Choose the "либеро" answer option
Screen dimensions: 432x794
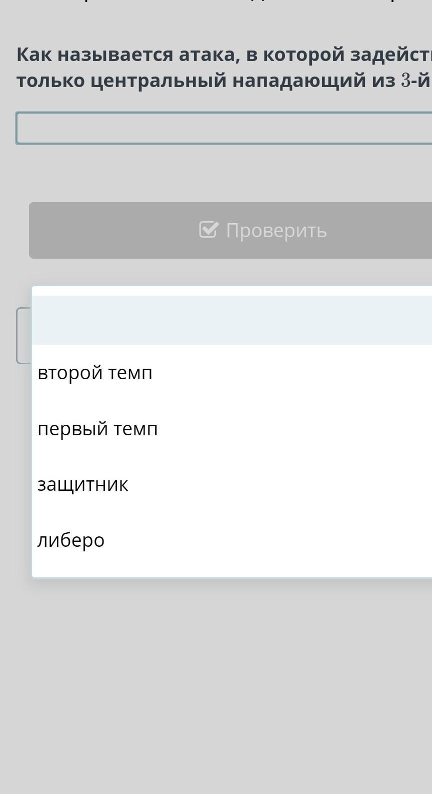point(71,541)
